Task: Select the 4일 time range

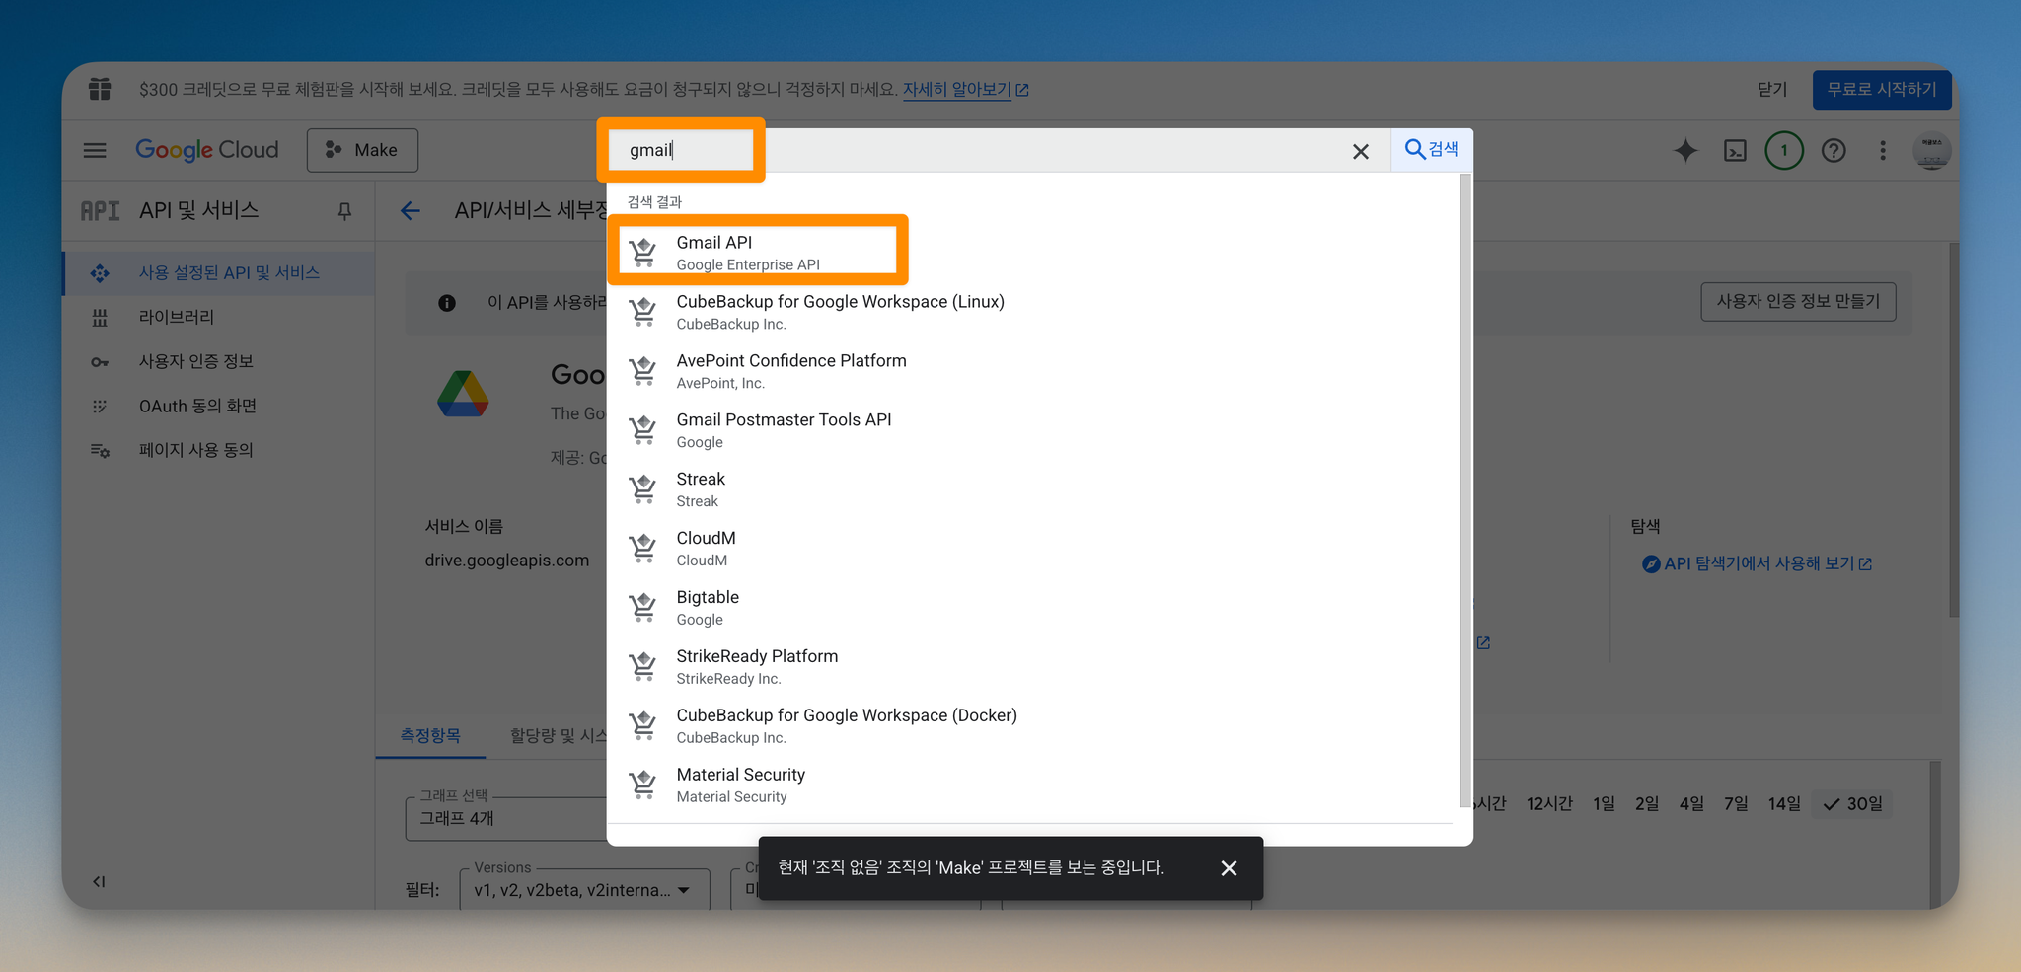Action: (1691, 803)
